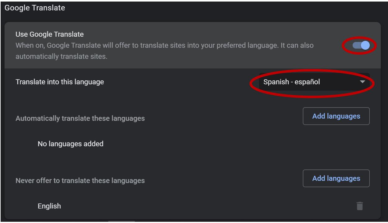Click the "No languages added" placeholder text
The image size is (388, 223).
pyautogui.click(x=71, y=144)
